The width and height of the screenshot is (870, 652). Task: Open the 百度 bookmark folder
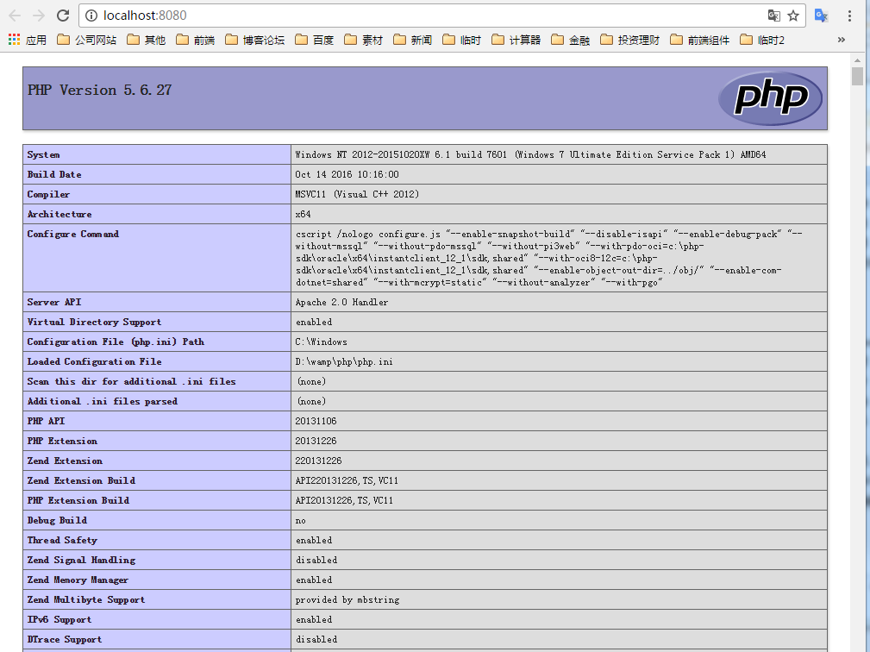(x=315, y=40)
